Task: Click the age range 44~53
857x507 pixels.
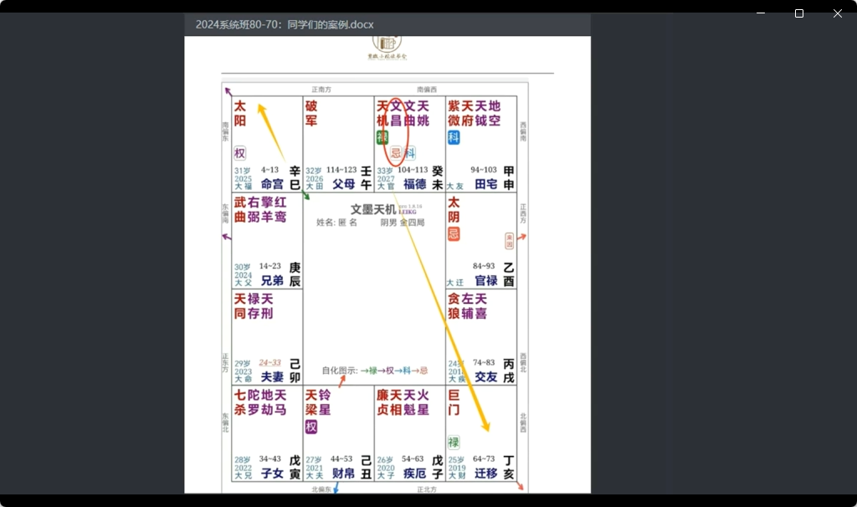Action: pos(341,459)
